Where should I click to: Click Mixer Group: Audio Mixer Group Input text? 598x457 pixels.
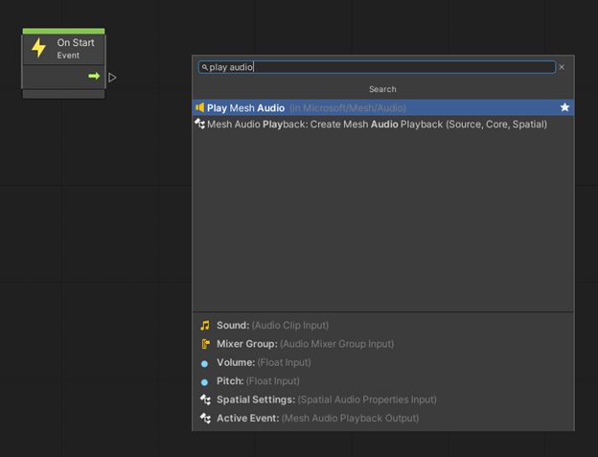[305, 344]
